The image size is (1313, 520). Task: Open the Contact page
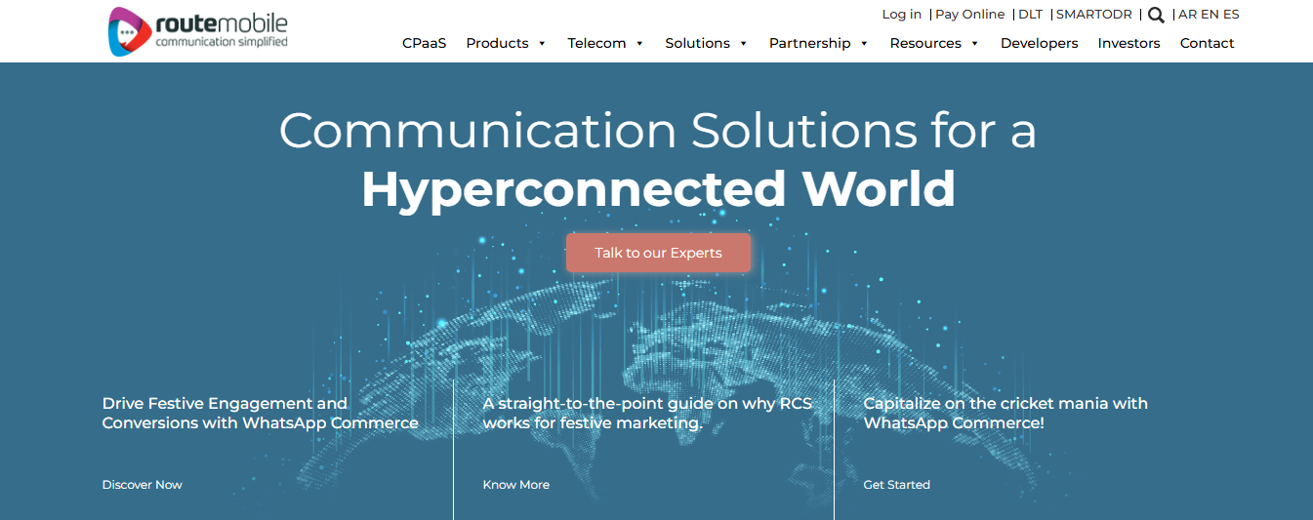click(1207, 43)
